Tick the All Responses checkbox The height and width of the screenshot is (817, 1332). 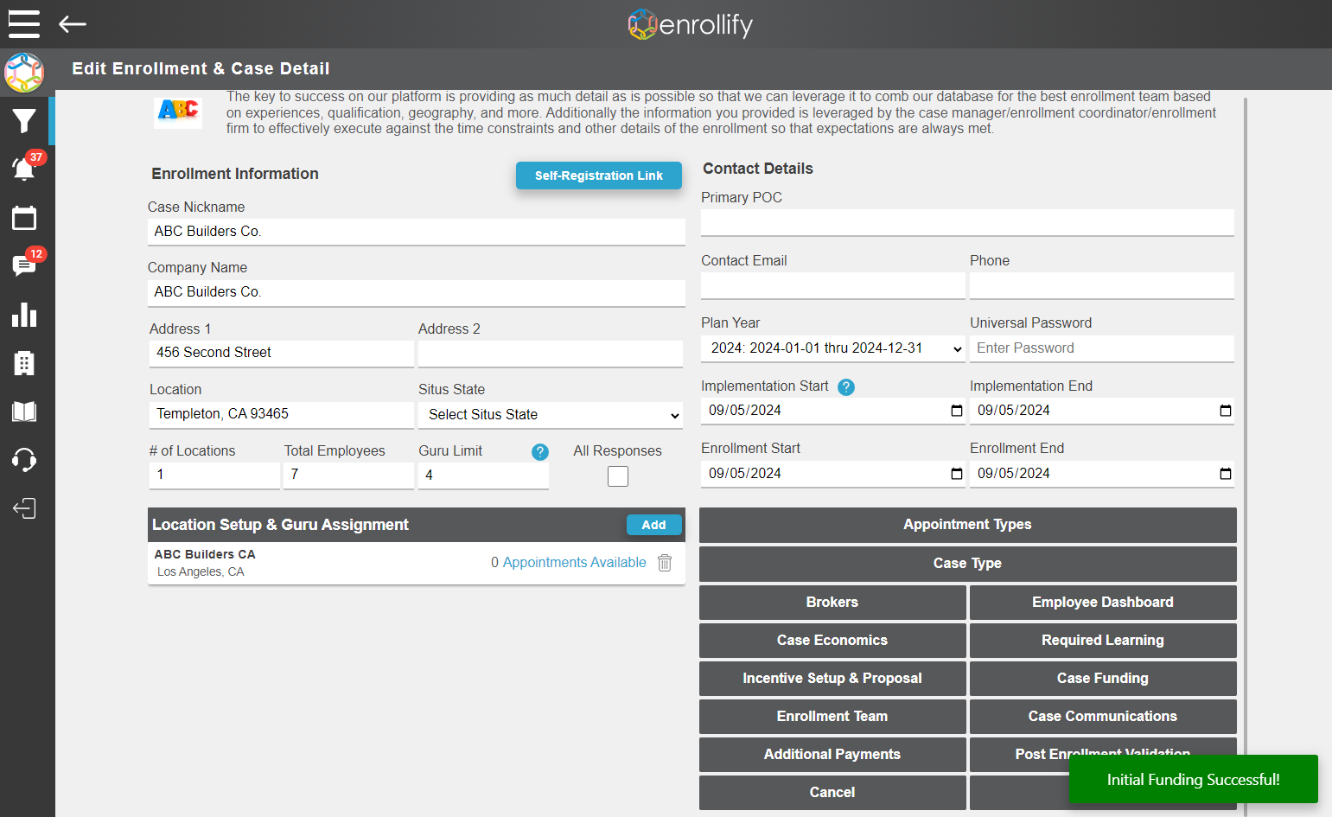coord(618,476)
